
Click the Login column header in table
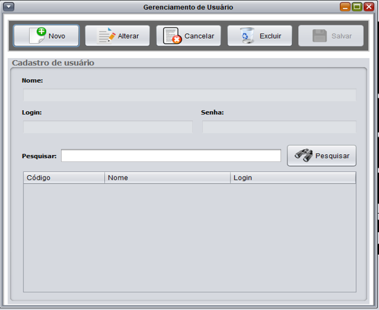point(292,178)
